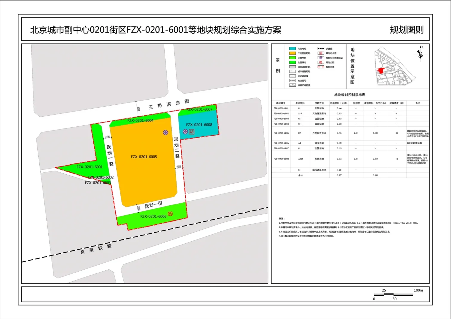Screen dimensions: 451x319
Task: Click the public toilet symbol on parcel 6006
Action: [x=170, y=214]
